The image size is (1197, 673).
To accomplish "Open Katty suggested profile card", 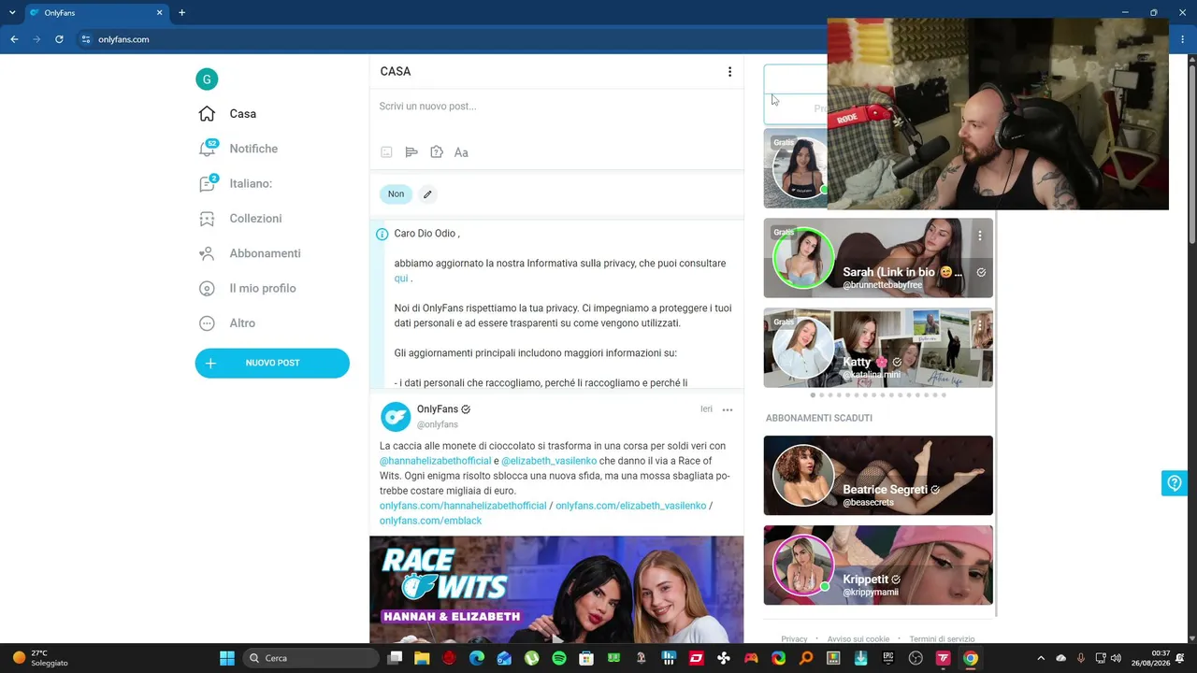I will pos(878,348).
